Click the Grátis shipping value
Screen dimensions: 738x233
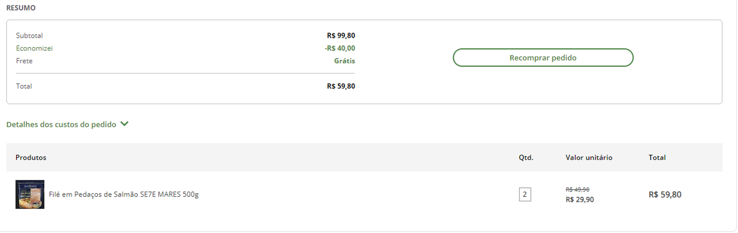[344, 61]
